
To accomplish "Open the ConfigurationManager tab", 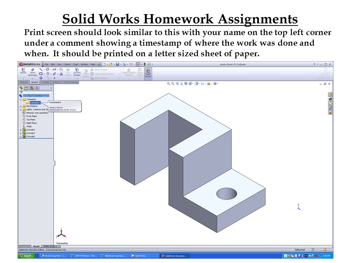I will tap(32, 88).
